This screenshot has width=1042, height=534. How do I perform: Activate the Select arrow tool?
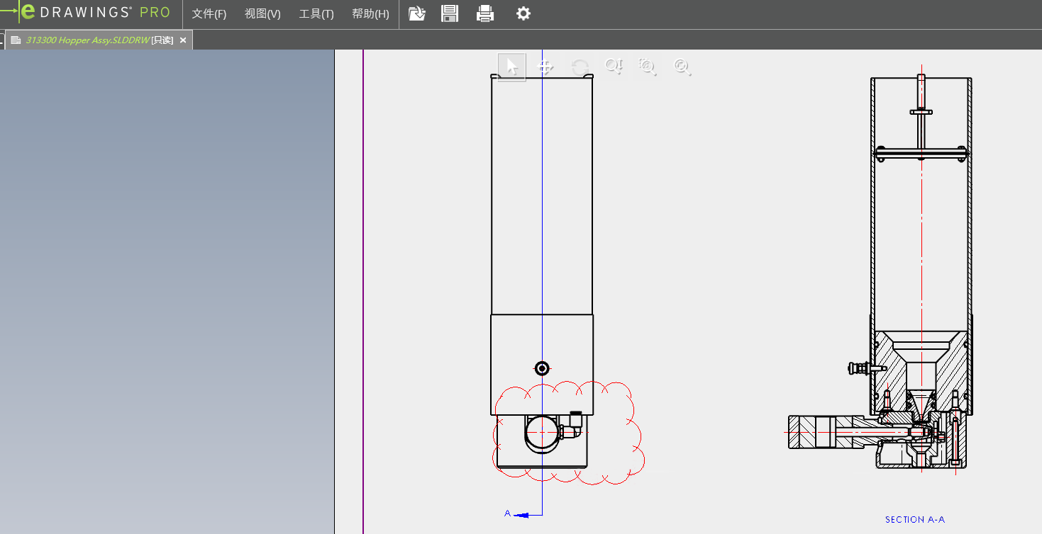(511, 67)
